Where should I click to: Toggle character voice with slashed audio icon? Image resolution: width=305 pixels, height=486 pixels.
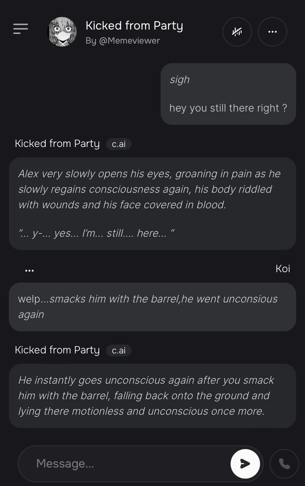tap(237, 32)
